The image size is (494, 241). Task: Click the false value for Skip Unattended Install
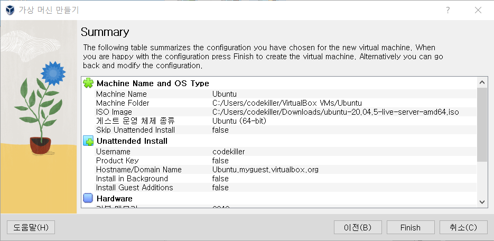220,130
